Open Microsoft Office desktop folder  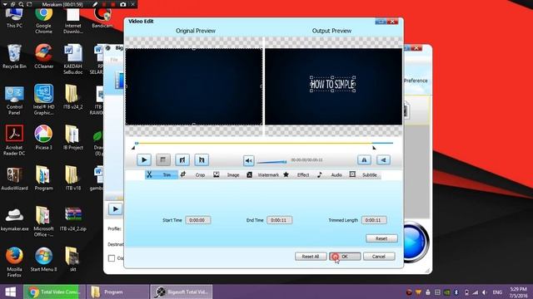click(43, 222)
